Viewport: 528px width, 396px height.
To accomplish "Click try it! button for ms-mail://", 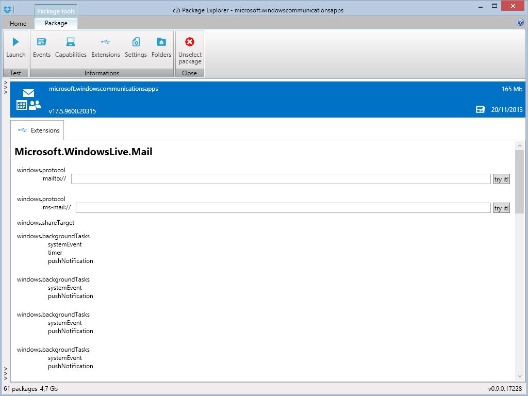I will click(x=501, y=208).
